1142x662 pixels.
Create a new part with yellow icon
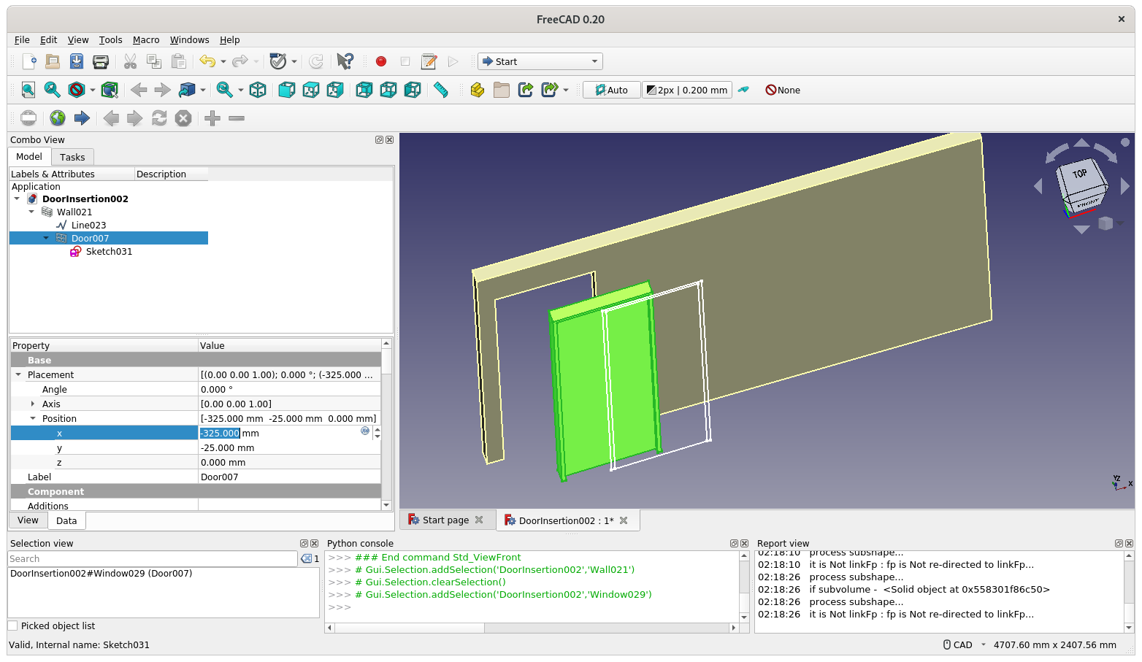point(477,90)
